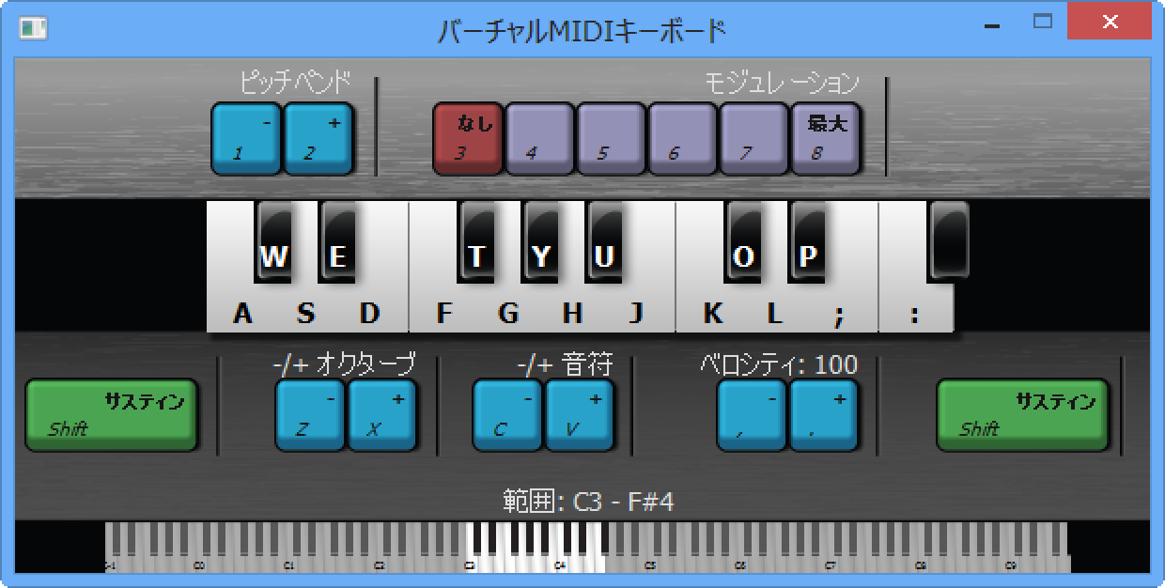Click the highlighted range on the mini keyboard
Viewport: 1165px width, 588px height.
(x=536, y=547)
